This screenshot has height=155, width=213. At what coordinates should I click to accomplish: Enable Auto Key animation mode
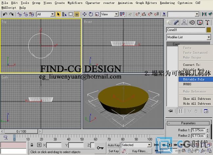pyautogui.click(x=114, y=145)
